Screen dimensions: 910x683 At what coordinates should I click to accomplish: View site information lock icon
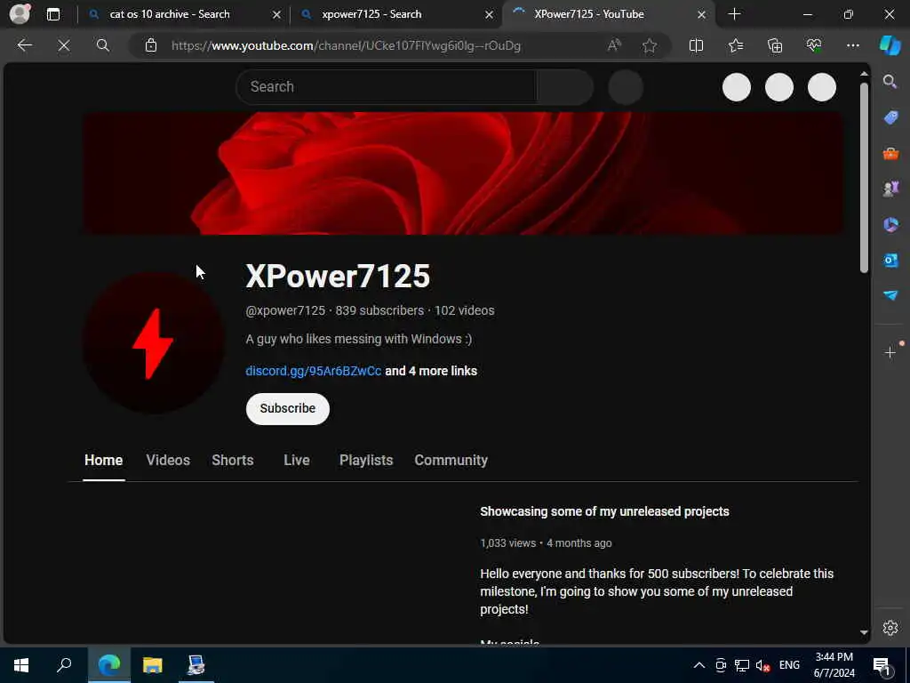click(x=151, y=45)
